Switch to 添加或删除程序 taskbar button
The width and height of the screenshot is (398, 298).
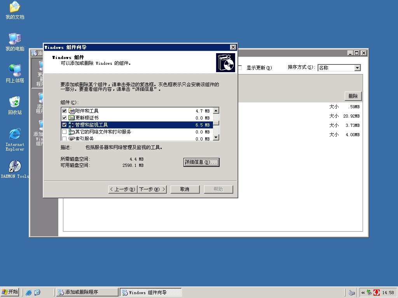87,292
